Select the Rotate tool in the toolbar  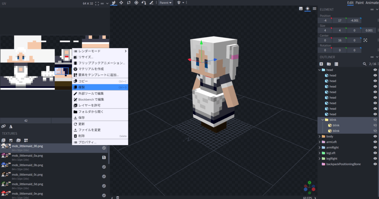point(129,3)
